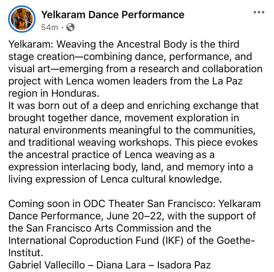Viewport: 274px width, 272px height.
Task: Click the 'Coming soon in ODC Theater' text
Action: (x=77, y=204)
